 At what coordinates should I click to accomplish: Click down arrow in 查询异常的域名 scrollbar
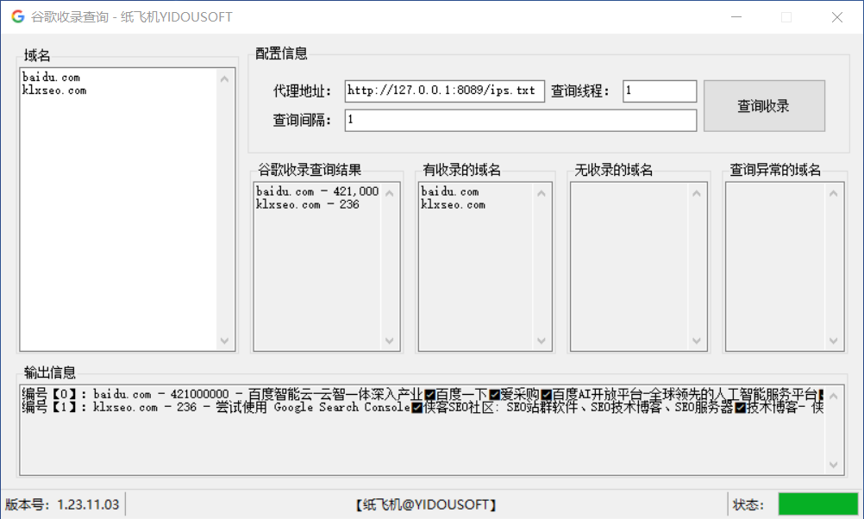(833, 341)
